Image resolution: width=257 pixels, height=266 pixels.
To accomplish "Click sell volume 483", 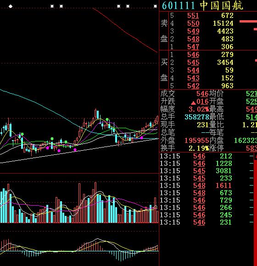I will [x=227, y=39].
